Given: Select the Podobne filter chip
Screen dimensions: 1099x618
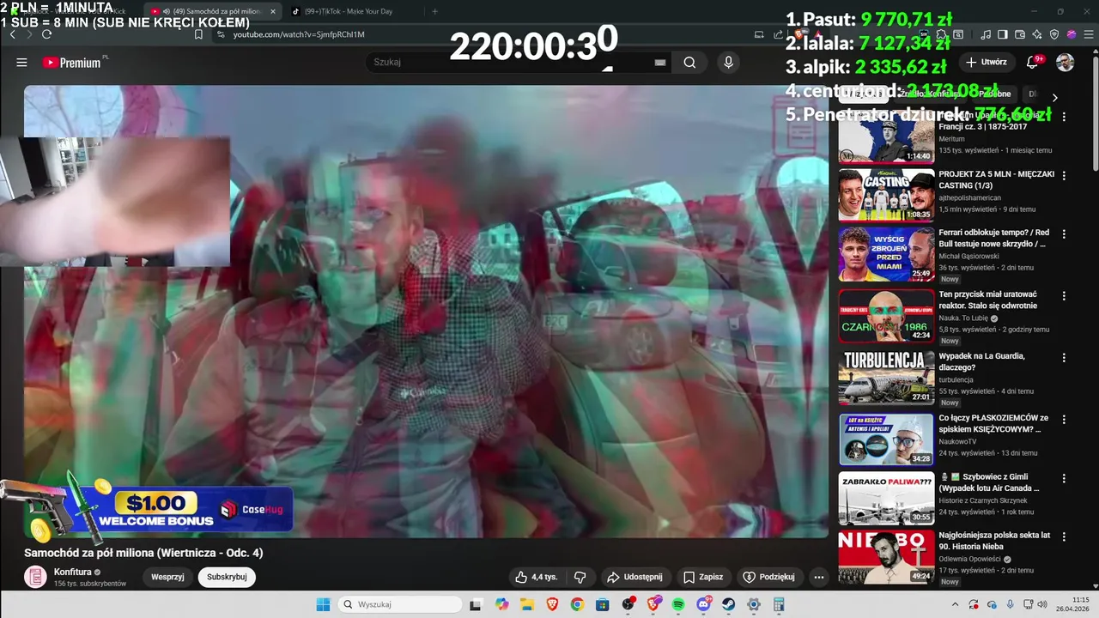Looking at the screenshot, I should click(x=996, y=94).
